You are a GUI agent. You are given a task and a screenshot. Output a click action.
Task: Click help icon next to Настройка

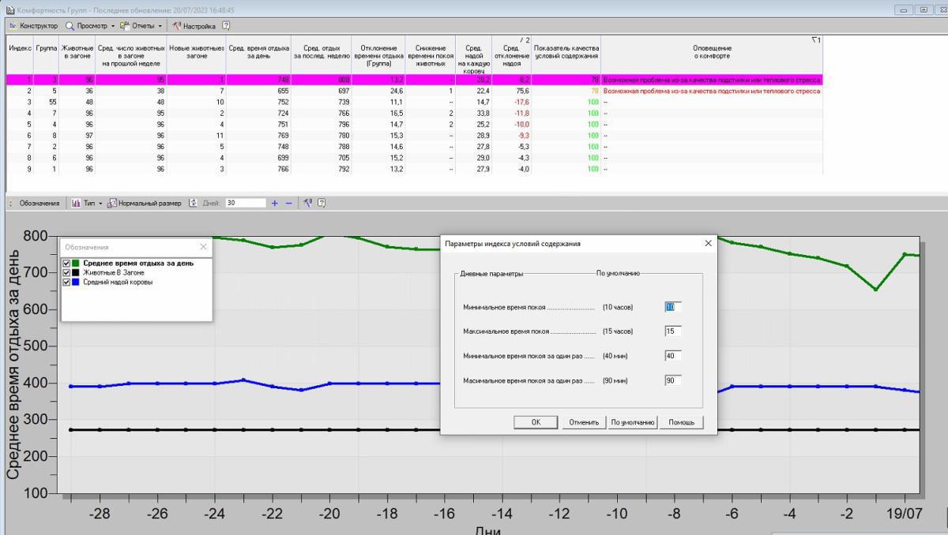coord(227,25)
